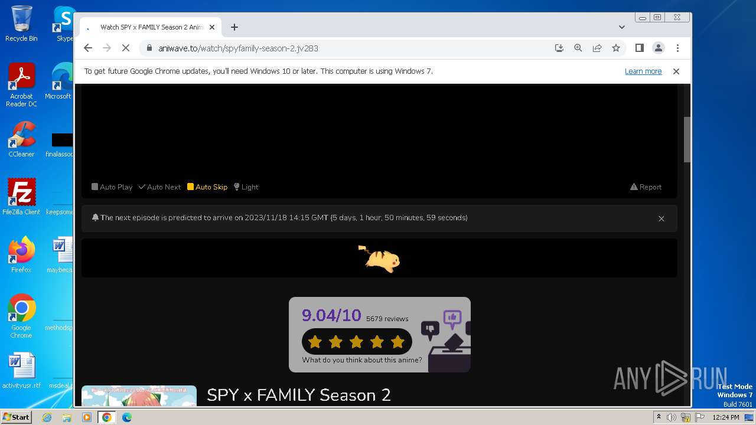Click the black video player area
Viewport: 756px width, 425px height.
[x=379, y=130]
